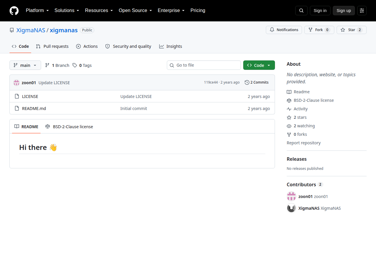Open appearance settings sliders icon
Image resolution: width=376 pixels, height=264 pixels.
(x=362, y=11)
